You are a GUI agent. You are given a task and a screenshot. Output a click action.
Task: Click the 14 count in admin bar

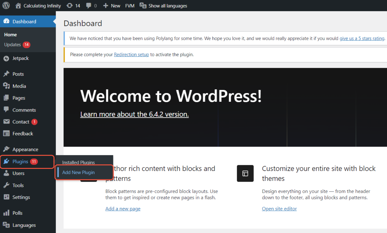tap(78, 6)
